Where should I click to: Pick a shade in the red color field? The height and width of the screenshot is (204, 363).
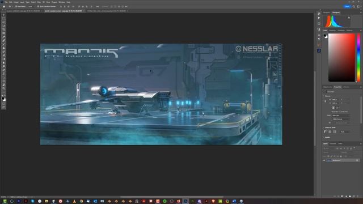coord(341,58)
